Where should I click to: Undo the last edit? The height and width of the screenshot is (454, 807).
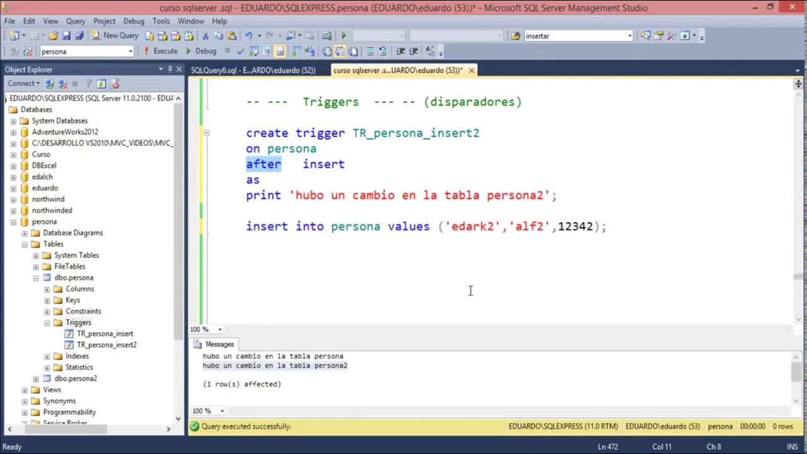pyautogui.click(x=248, y=35)
